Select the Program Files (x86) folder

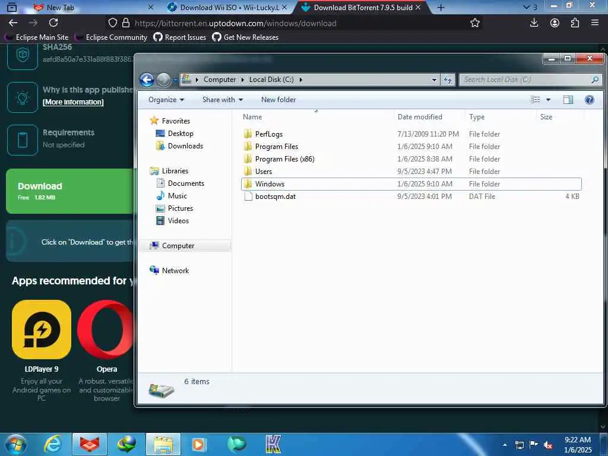pos(284,159)
